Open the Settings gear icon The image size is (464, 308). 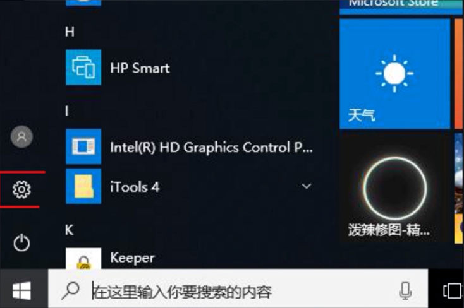pos(21,189)
